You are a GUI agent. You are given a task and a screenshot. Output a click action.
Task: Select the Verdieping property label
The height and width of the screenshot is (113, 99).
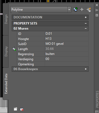(x=26, y=59)
